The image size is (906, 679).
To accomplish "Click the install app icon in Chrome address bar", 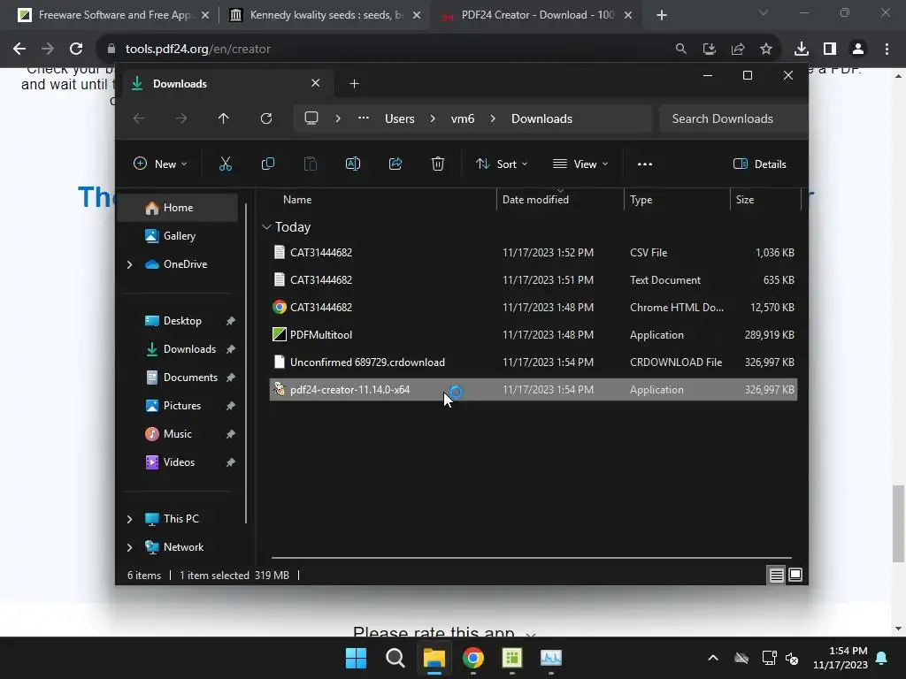I will point(710,50).
